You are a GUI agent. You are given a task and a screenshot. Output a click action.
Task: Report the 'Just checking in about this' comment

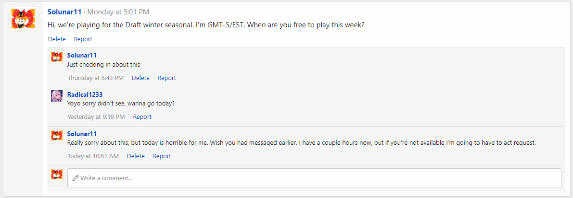[x=166, y=78]
